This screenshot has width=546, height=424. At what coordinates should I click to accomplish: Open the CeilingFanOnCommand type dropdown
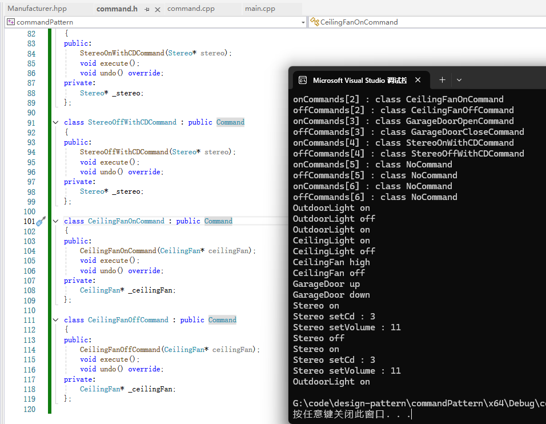[x=427, y=22]
